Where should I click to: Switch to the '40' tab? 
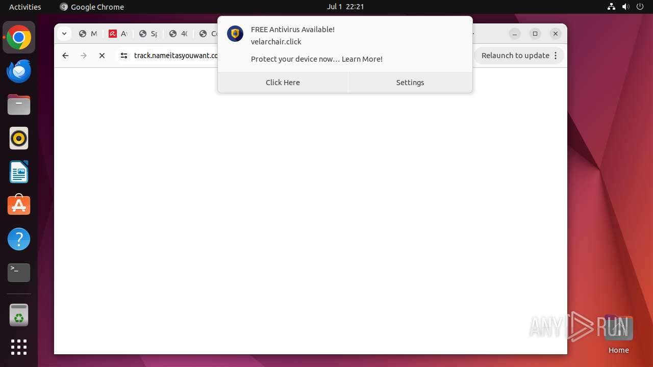pyautogui.click(x=179, y=34)
